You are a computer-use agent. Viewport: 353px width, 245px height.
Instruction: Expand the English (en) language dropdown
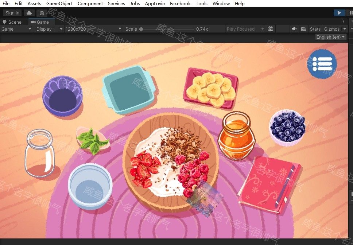pyautogui.click(x=331, y=37)
